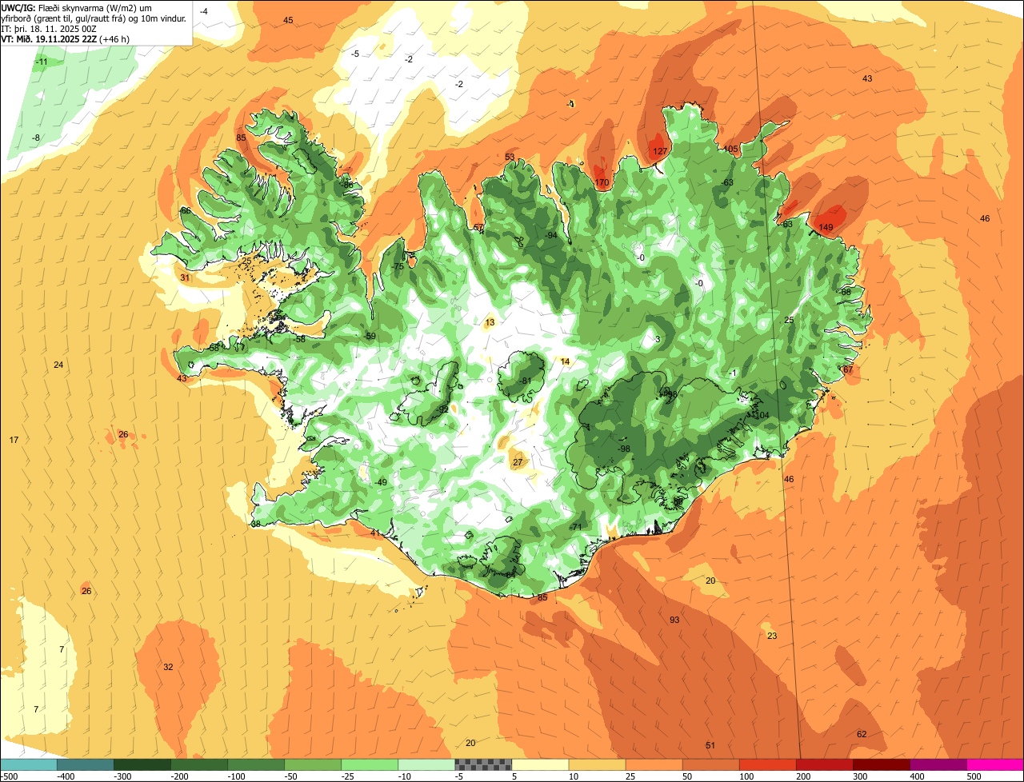Click the '149' value in the red patch offshore

826,227
